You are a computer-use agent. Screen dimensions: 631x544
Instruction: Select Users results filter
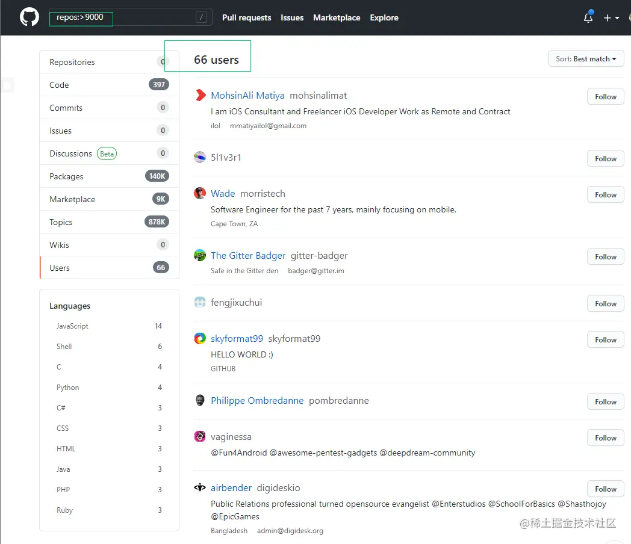pyautogui.click(x=109, y=268)
